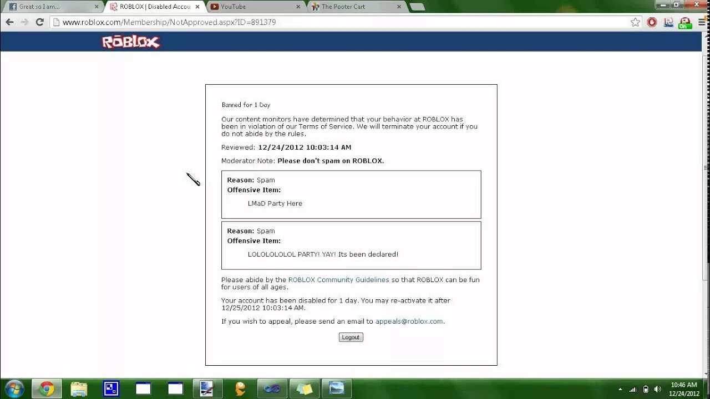This screenshot has width=710, height=399.
Task: Click the 'Banned for 1 Day' heading
Action: click(x=246, y=105)
